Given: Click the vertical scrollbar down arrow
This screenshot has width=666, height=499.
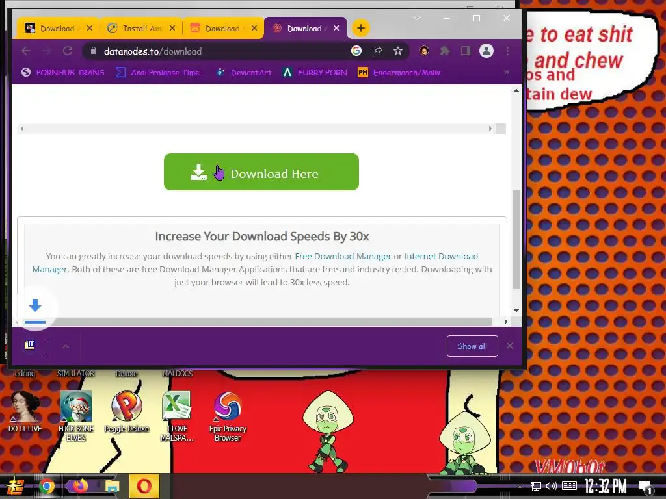Looking at the screenshot, I should (516, 310).
